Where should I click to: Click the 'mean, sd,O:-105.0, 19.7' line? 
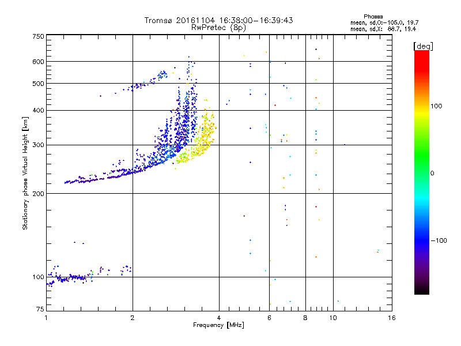[x=384, y=22]
